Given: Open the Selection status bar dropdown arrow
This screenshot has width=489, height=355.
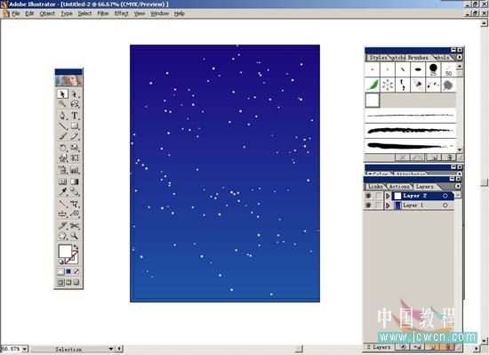Looking at the screenshot, I should pos(111,349).
